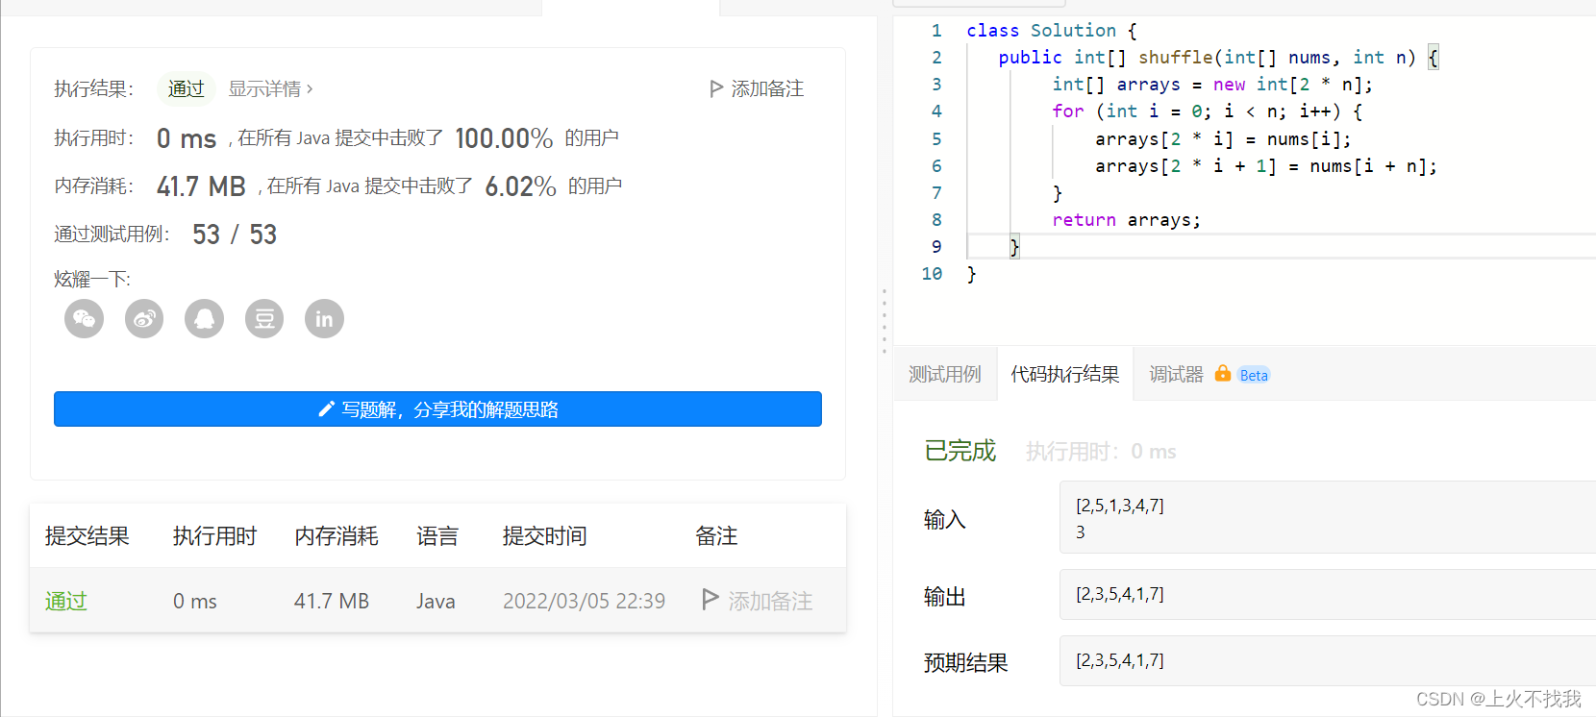
Task: Click the '41.7 MB' cell in submission table
Action: pos(332,601)
